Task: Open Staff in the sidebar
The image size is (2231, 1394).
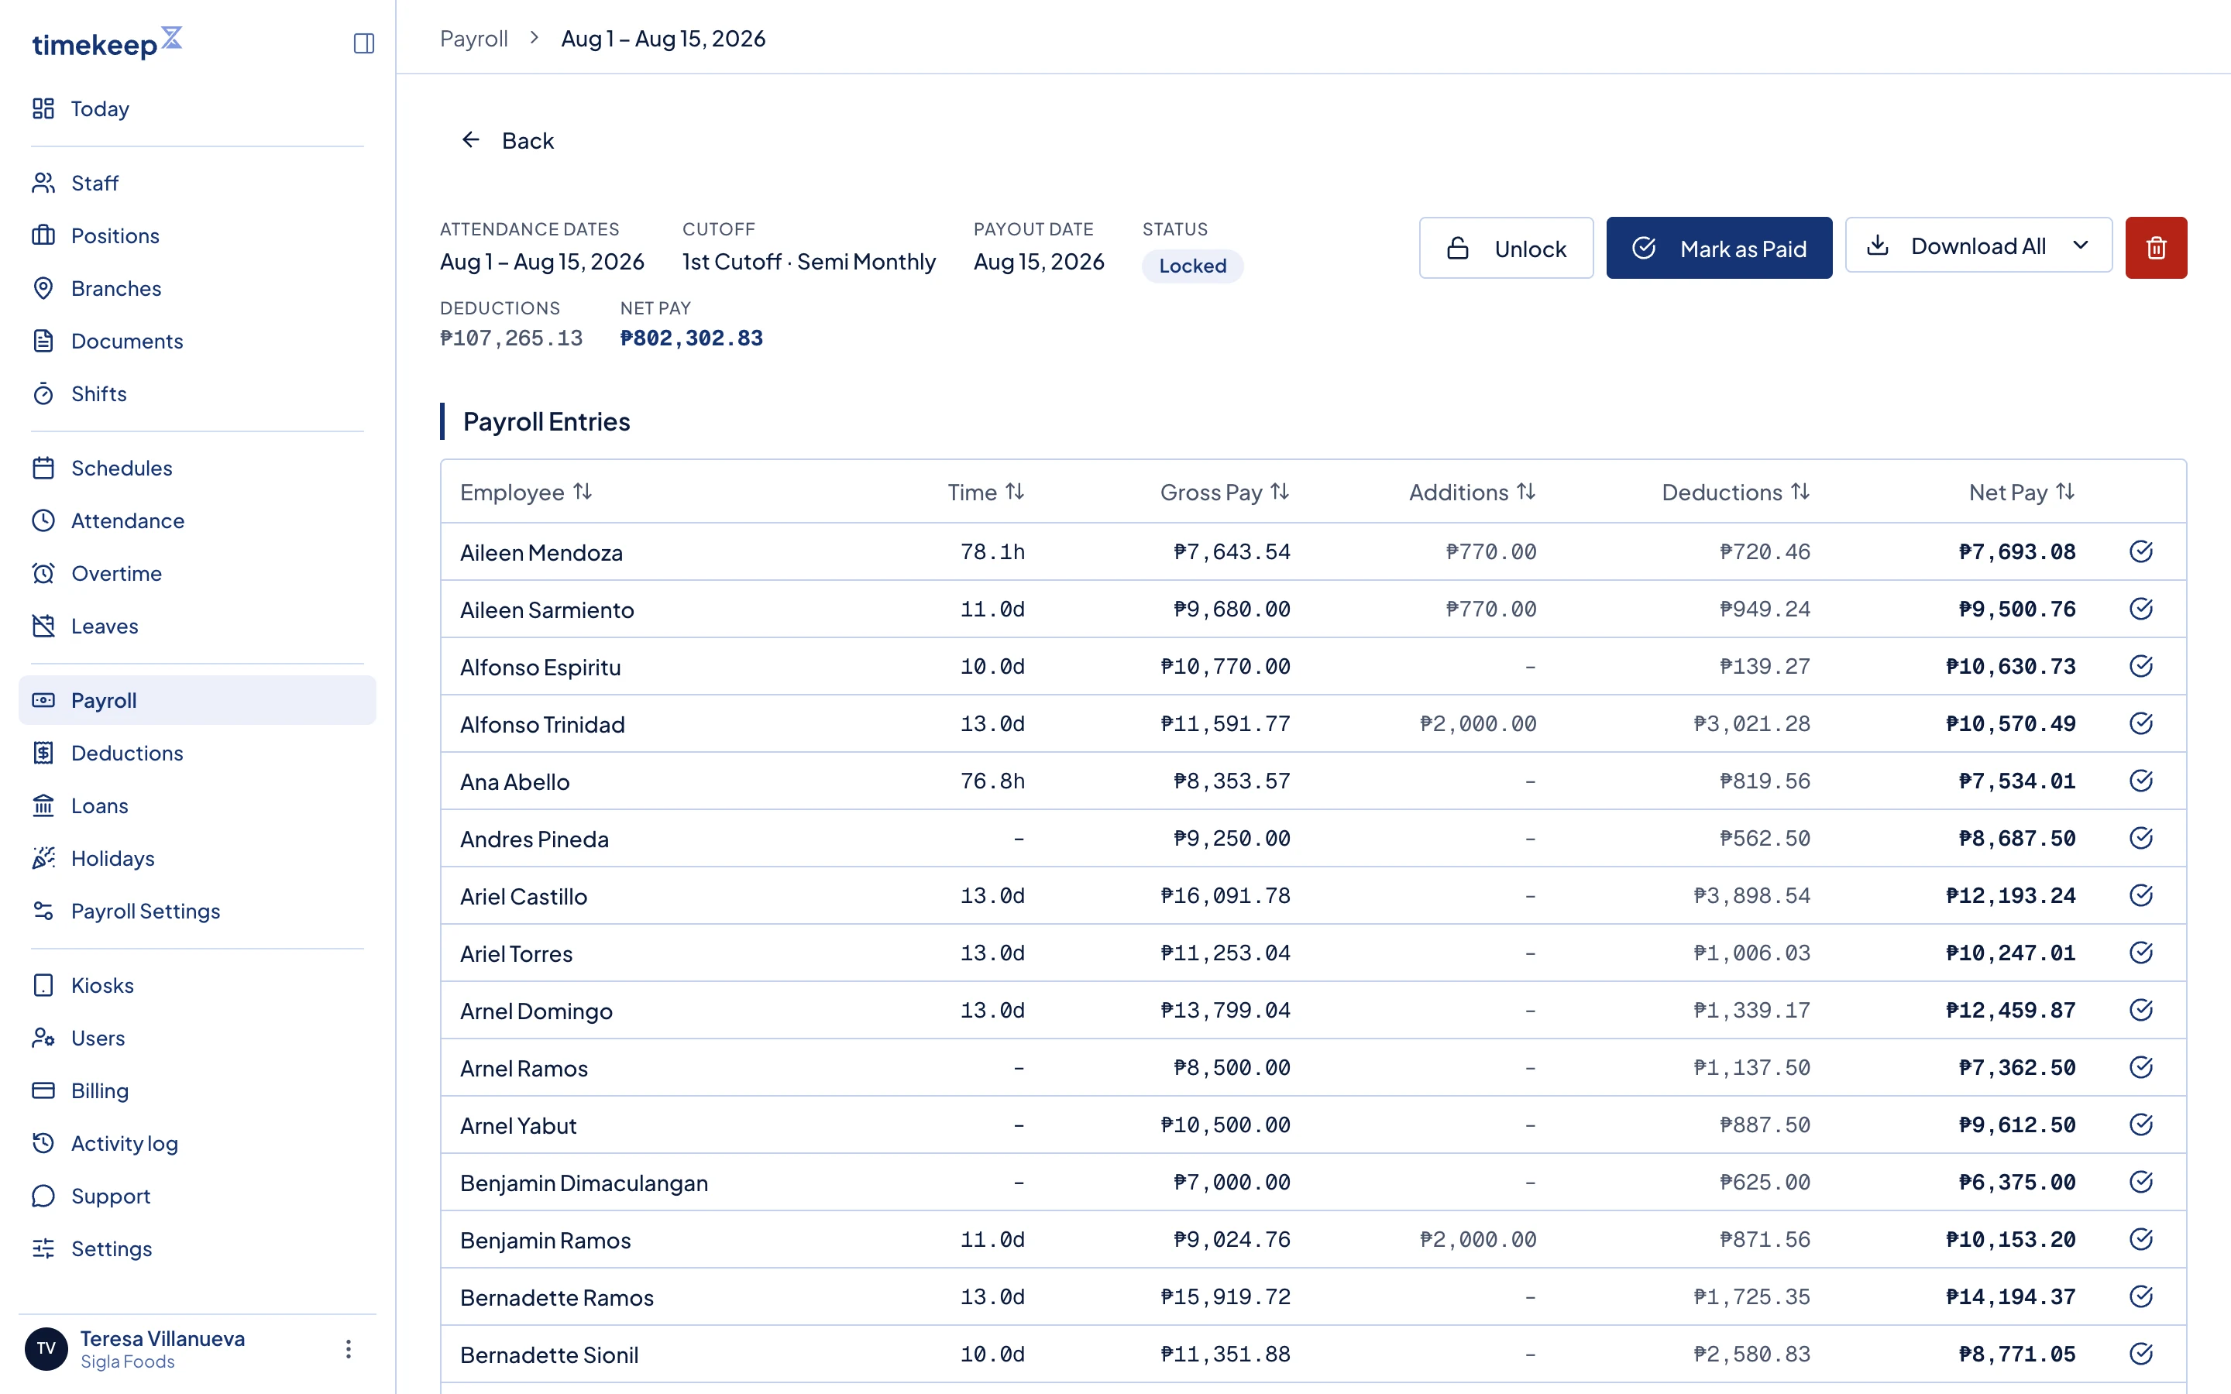Action: point(198,183)
